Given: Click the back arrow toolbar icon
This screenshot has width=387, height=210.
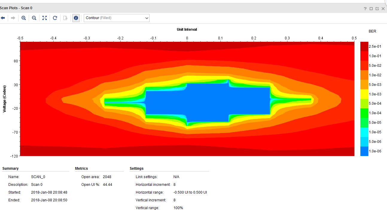Looking at the screenshot, I should click(3, 18).
